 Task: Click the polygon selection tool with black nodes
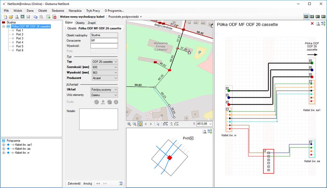point(165,124)
